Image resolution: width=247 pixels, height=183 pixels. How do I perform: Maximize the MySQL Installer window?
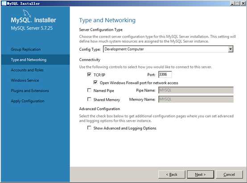237,3
